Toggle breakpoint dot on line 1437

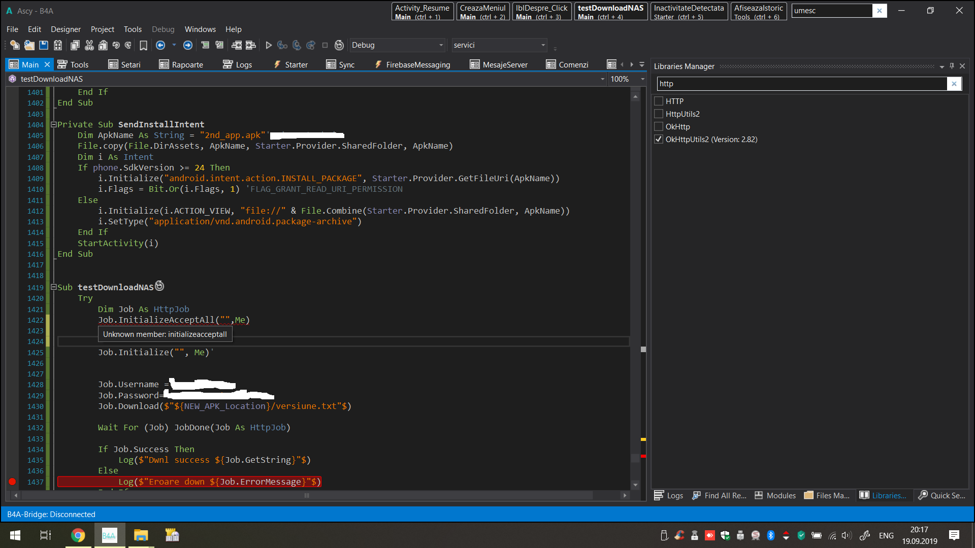point(12,482)
